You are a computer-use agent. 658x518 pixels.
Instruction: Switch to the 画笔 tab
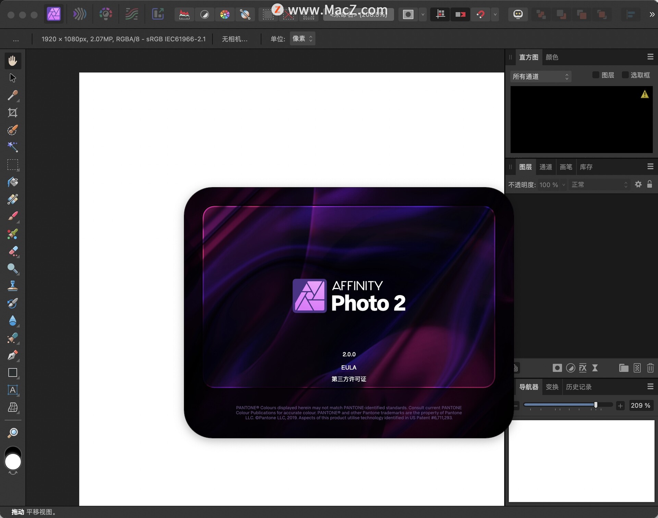click(x=566, y=167)
